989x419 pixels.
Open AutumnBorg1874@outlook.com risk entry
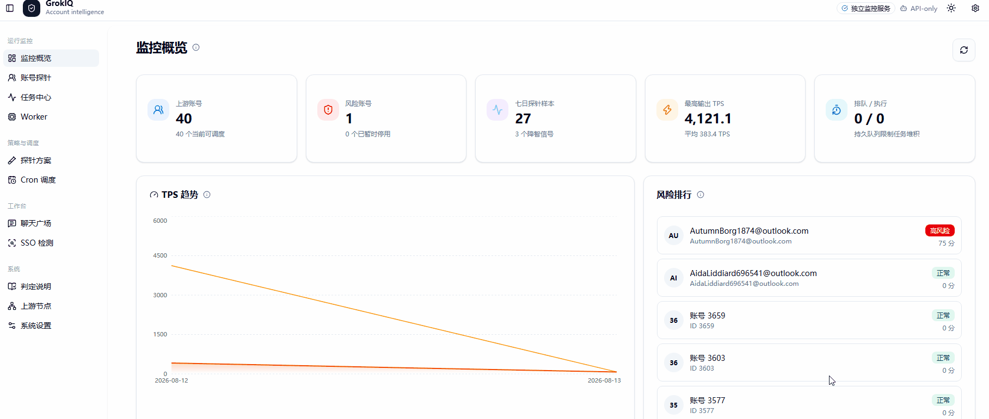click(x=809, y=235)
